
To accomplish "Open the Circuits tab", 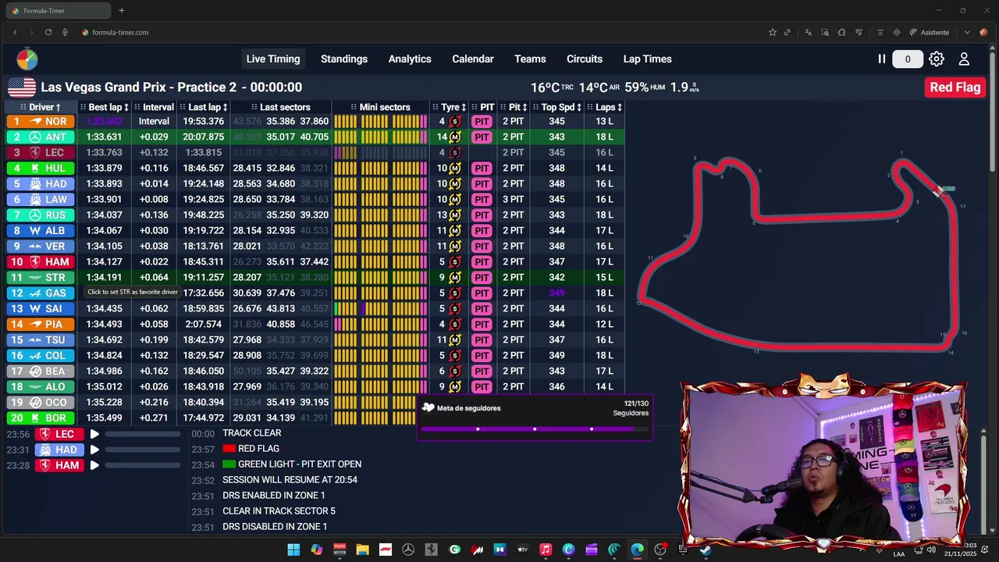I will pos(585,59).
